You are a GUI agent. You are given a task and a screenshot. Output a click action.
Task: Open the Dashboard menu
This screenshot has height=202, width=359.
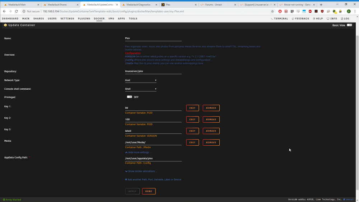click(x=10, y=19)
